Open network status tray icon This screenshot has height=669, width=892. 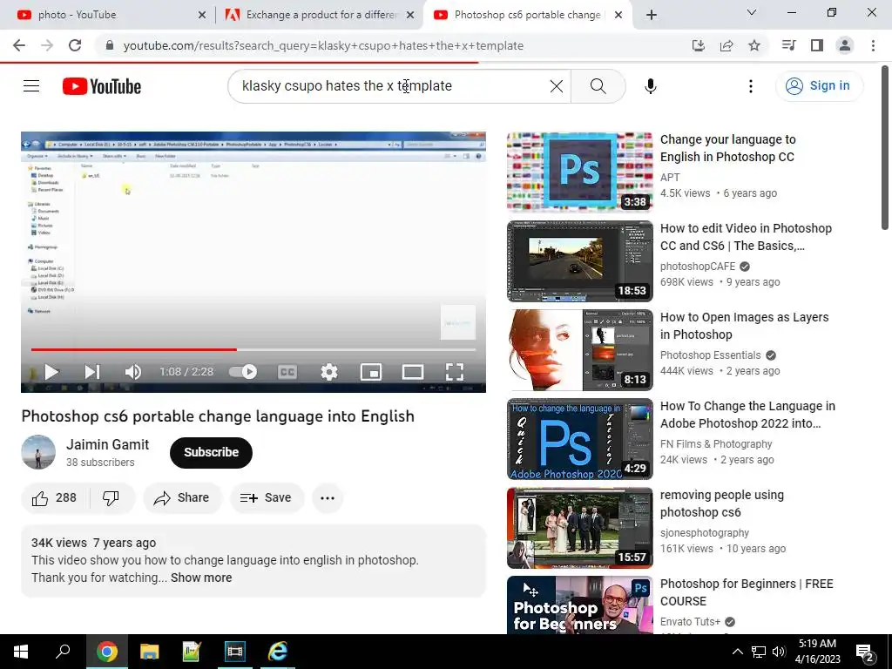(x=759, y=652)
